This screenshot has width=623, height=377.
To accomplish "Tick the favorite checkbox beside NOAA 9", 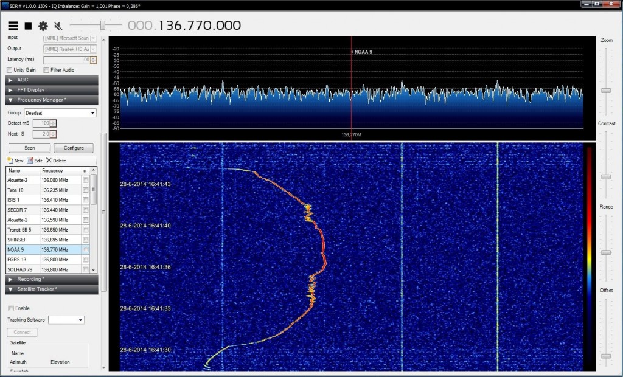I will coord(85,249).
